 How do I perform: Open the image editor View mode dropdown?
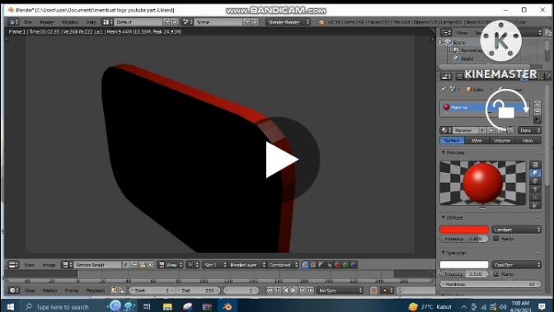[171, 265]
